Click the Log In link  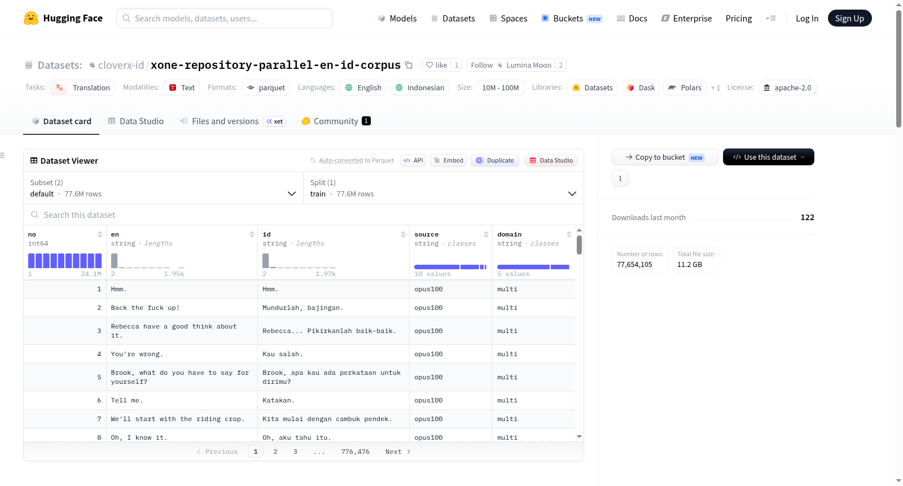point(807,18)
